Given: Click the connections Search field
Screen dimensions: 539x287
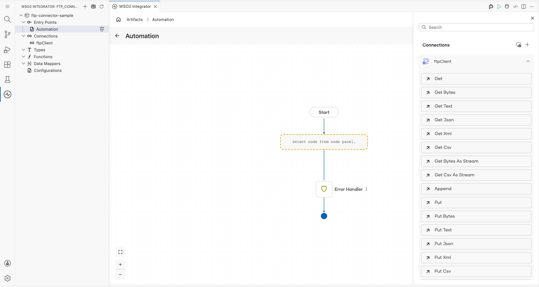Looking at the screenshot, I should tap(476, 27).
